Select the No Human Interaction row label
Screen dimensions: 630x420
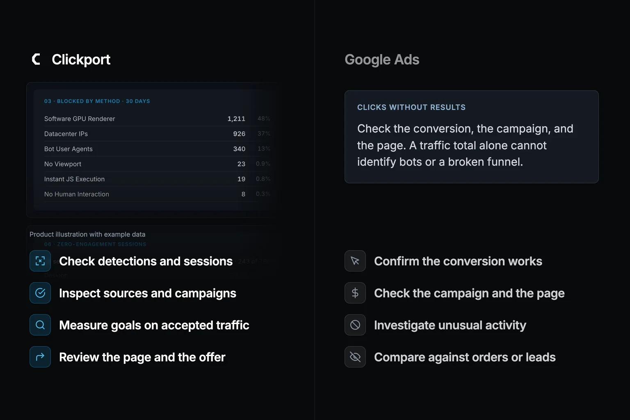pyautogui.click(x=77, y=194)
